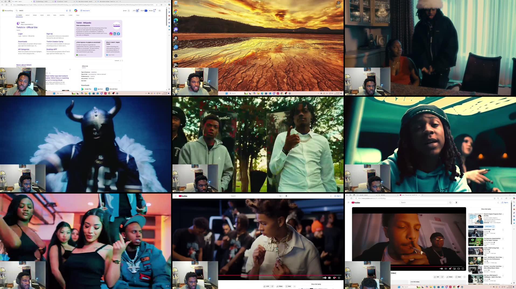Seek on bottom-middle YouTube red progress bar
Image resolution: width=516 pixels, height=289 pixels.
pos(280,275)
